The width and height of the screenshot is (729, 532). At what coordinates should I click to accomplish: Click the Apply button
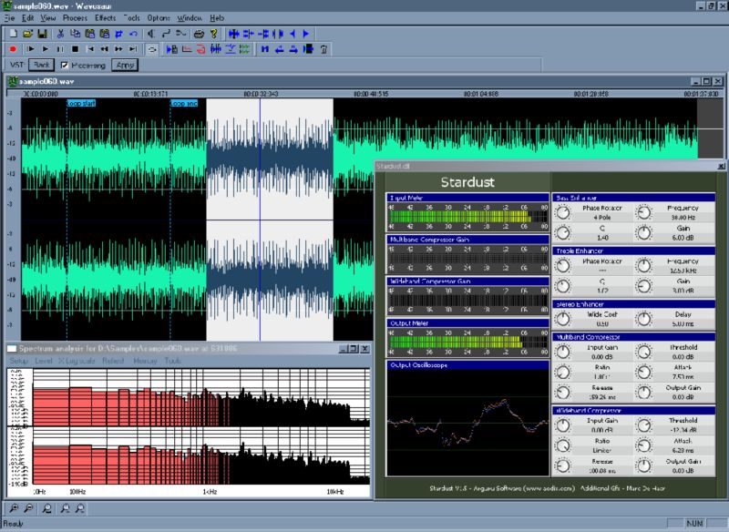126,66
